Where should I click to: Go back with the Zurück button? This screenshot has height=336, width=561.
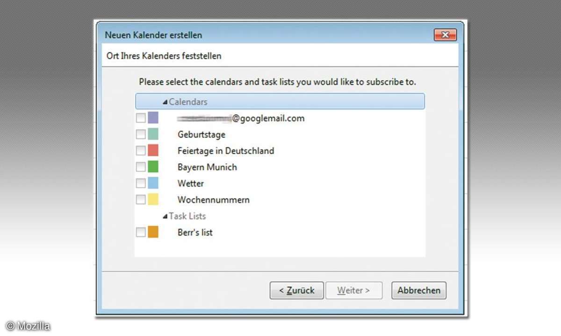click(x=296, y=290)
